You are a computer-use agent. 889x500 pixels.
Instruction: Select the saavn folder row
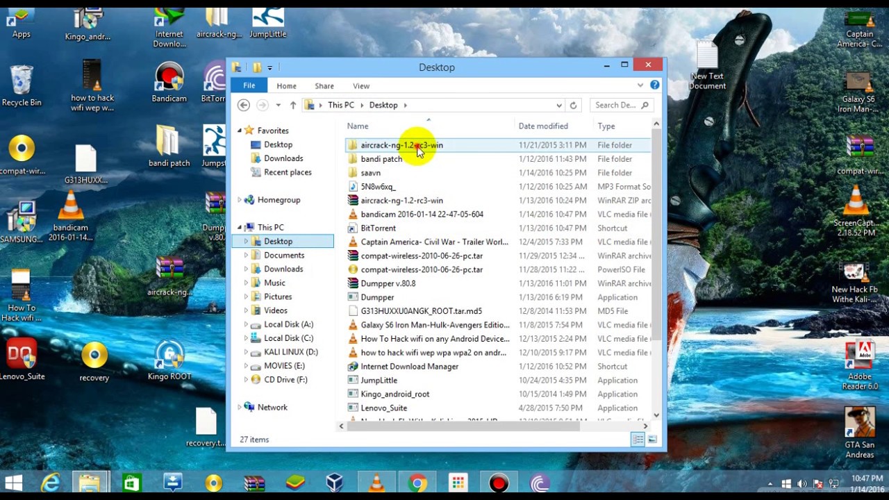498,173
